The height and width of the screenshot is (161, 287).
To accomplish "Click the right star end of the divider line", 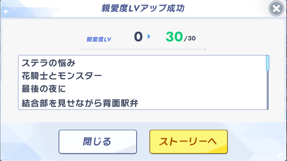I will tap(205, 49).
